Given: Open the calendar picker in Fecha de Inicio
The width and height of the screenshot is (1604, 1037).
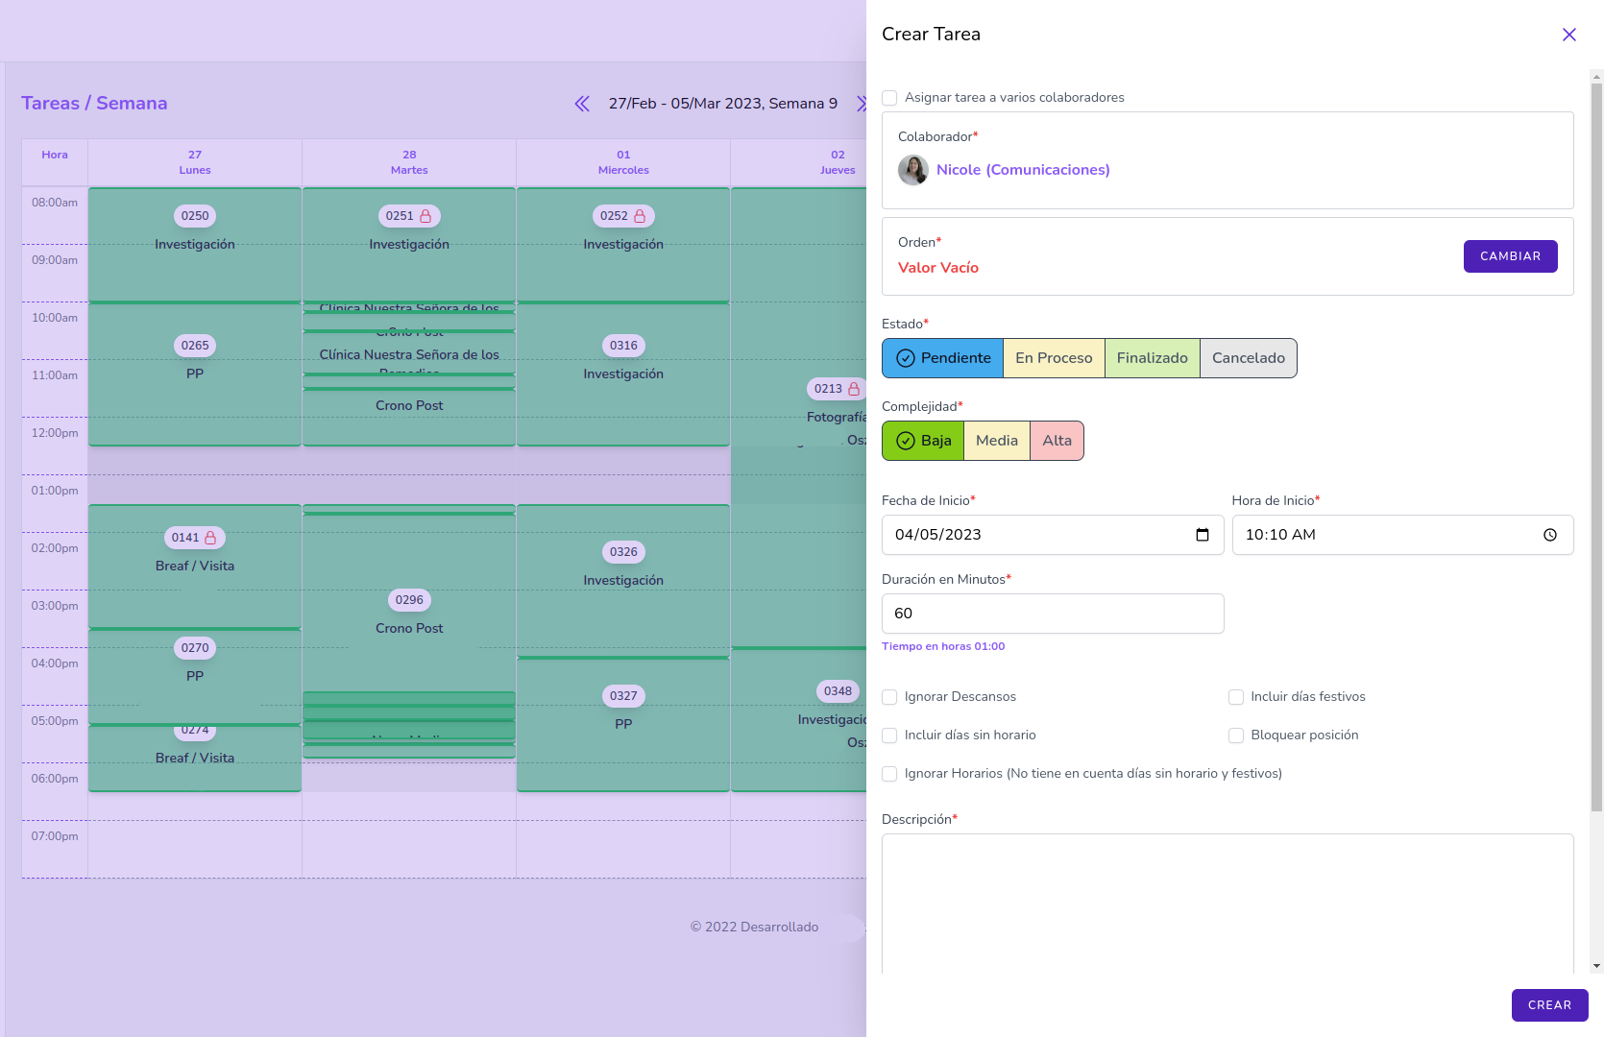Looking at the screenshot, I should click(x=1202, y=535).
